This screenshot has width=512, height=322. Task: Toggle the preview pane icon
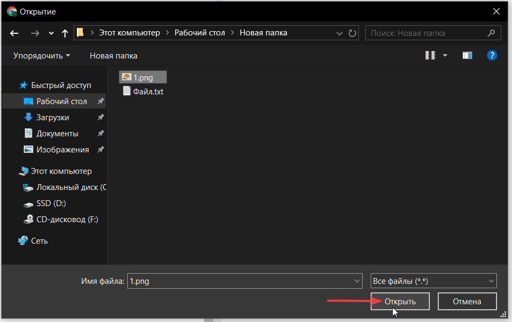(x=467, y=55)
